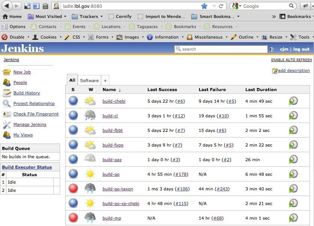Sort by Last Duration column header
Viewport: 314px width, 226px height.
click(x=261, y=90)
